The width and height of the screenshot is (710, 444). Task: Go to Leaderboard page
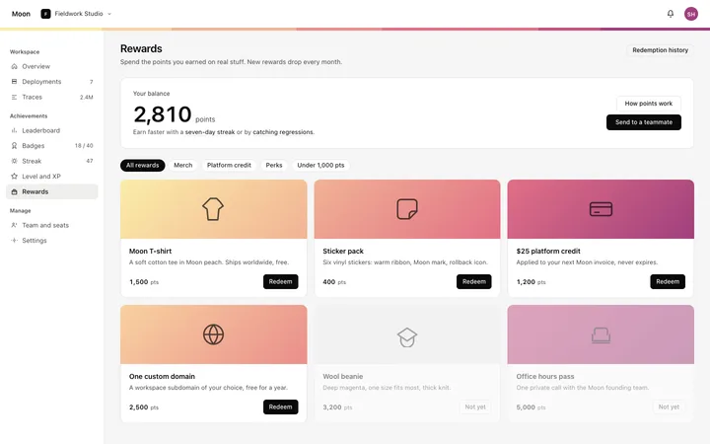click(x=51, y=130)
